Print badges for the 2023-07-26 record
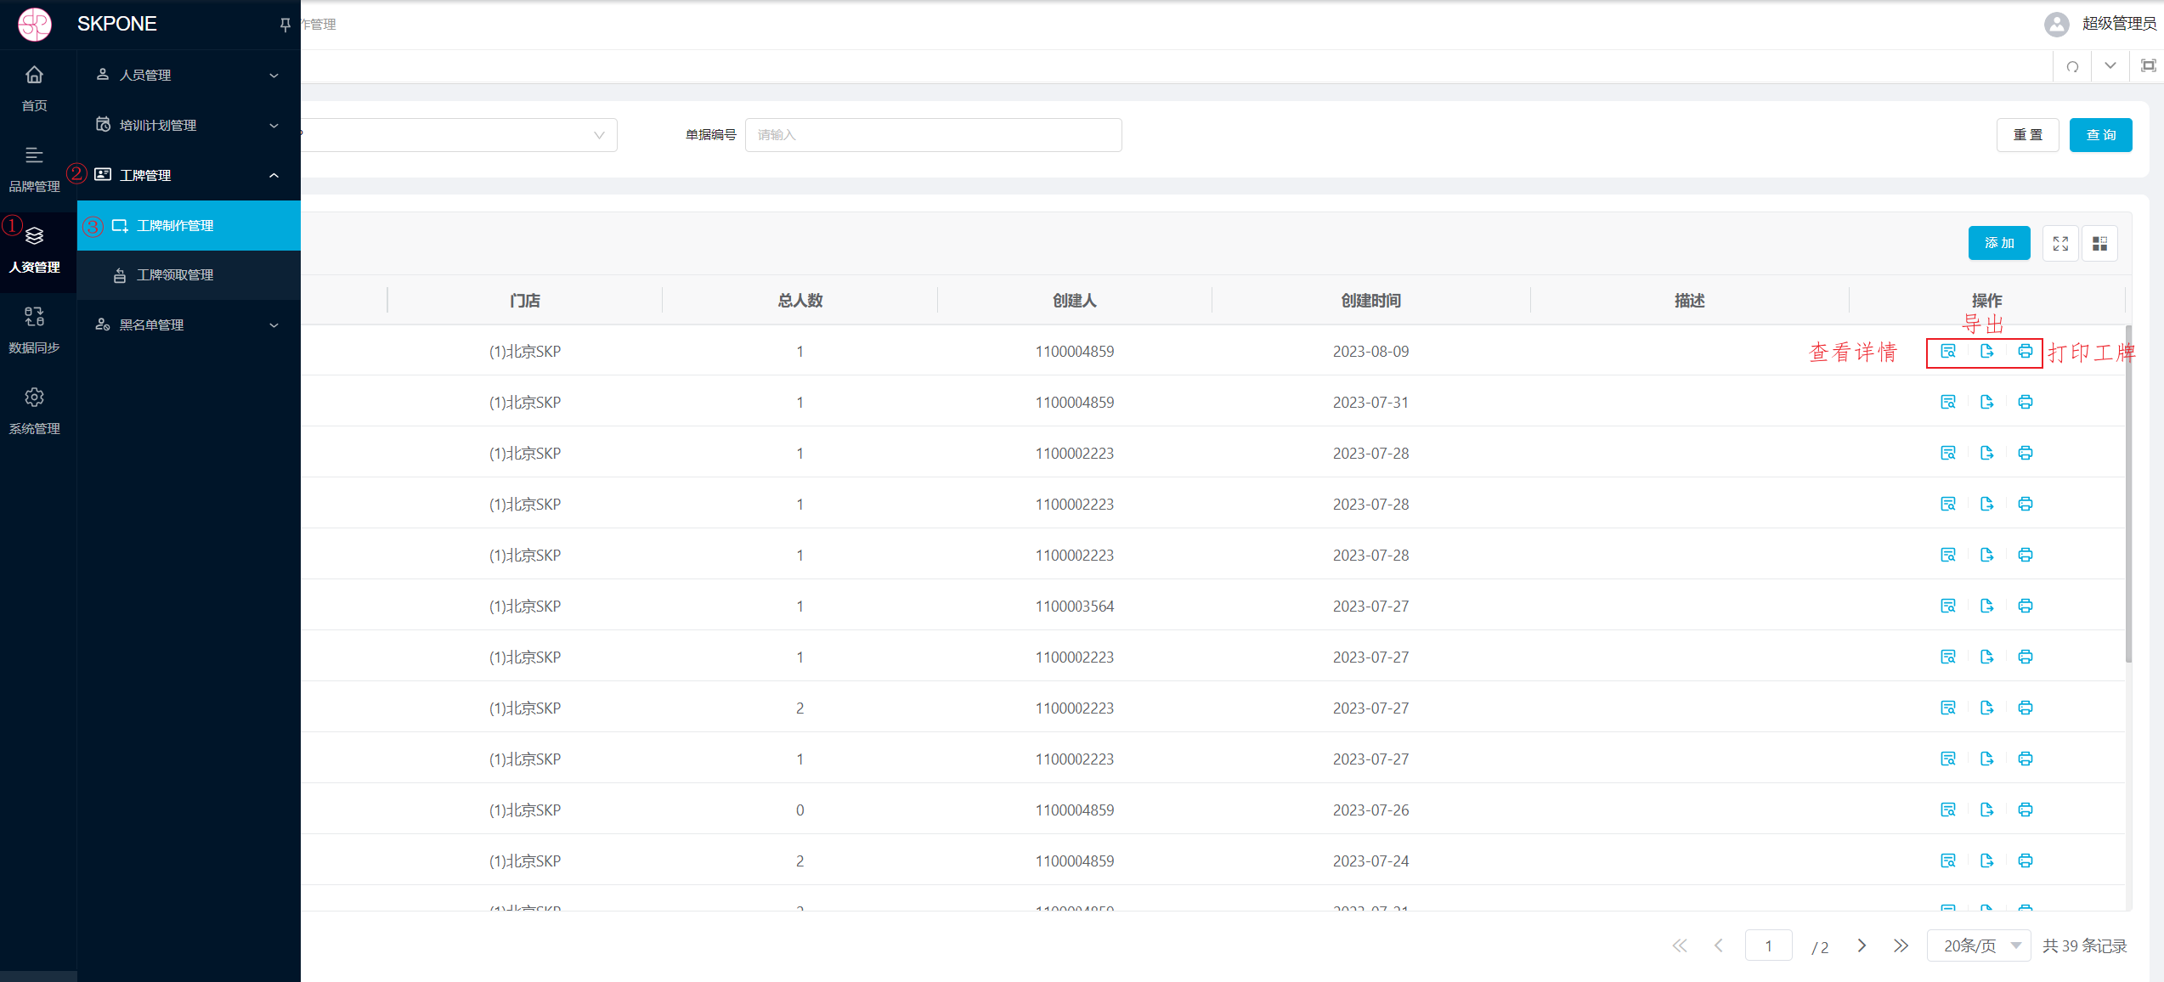Viewport: 2164px width, 982px height. click(x=2026, y=810)
